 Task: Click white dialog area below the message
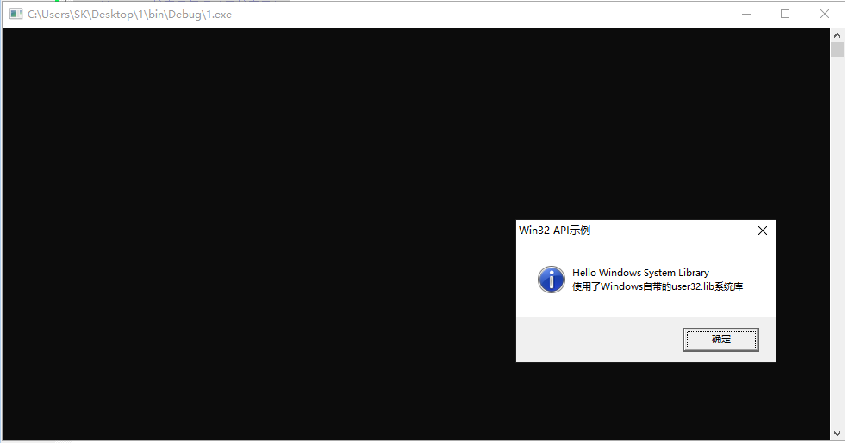646,306
